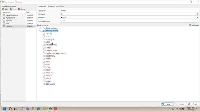This screenshot has width=200, height=112.
Task: Select the ALTER ROUTINE privilege label
Action: pyautogui.click(x=51, y=45)
